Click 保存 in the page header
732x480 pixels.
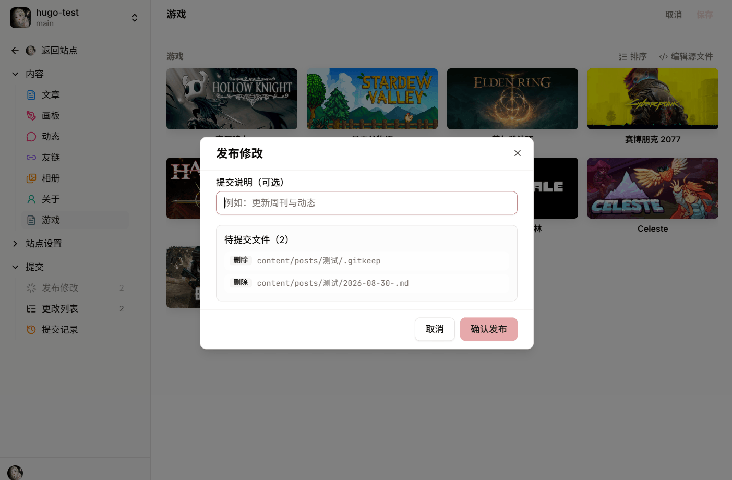pyautogui.click(x=704, y=15)
